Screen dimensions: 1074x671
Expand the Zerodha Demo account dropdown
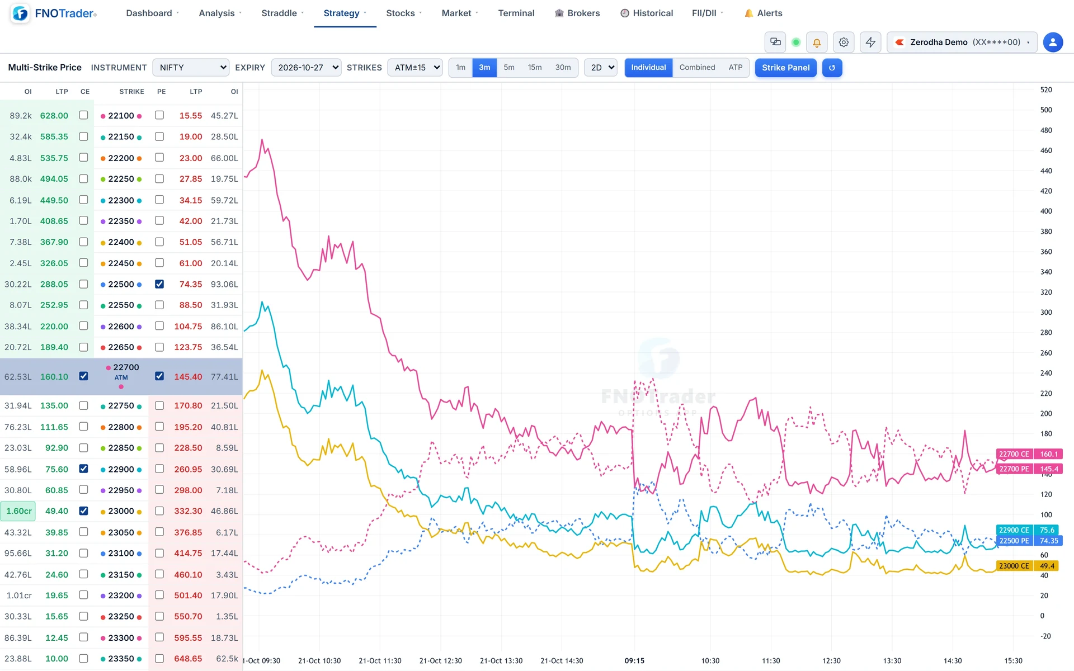pyautogui.click(x=962, y=42)
